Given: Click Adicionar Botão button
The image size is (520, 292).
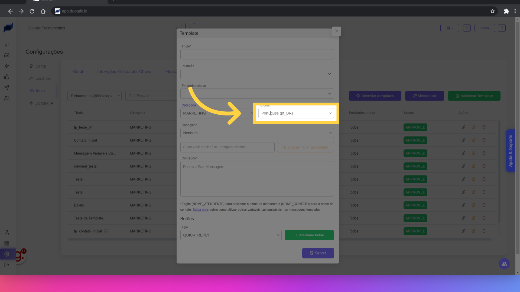Looking at the screenshot, I should pyautogui.click(x=309, y=235).
